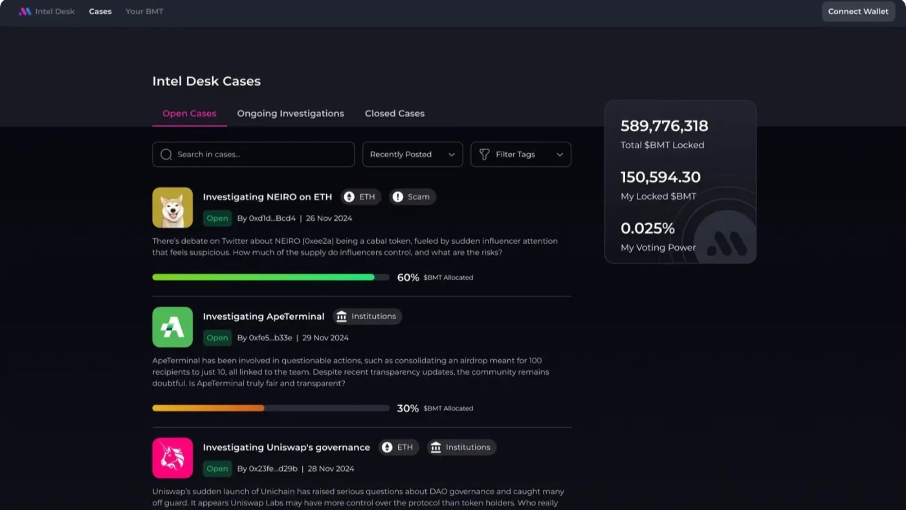
Task: Click the institution building icon on Uniswap case
Action: click(436, 447)
